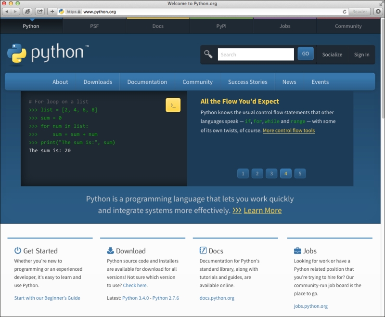Image resolution: width=385 pixels, height=317 pixels.
Task: Focus the site Search field
Action: (256, 54)
